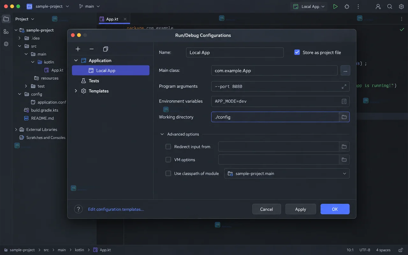The image size is (408, 255).
Task: Click the Run button in top toolbar
Action: [335, 6]
